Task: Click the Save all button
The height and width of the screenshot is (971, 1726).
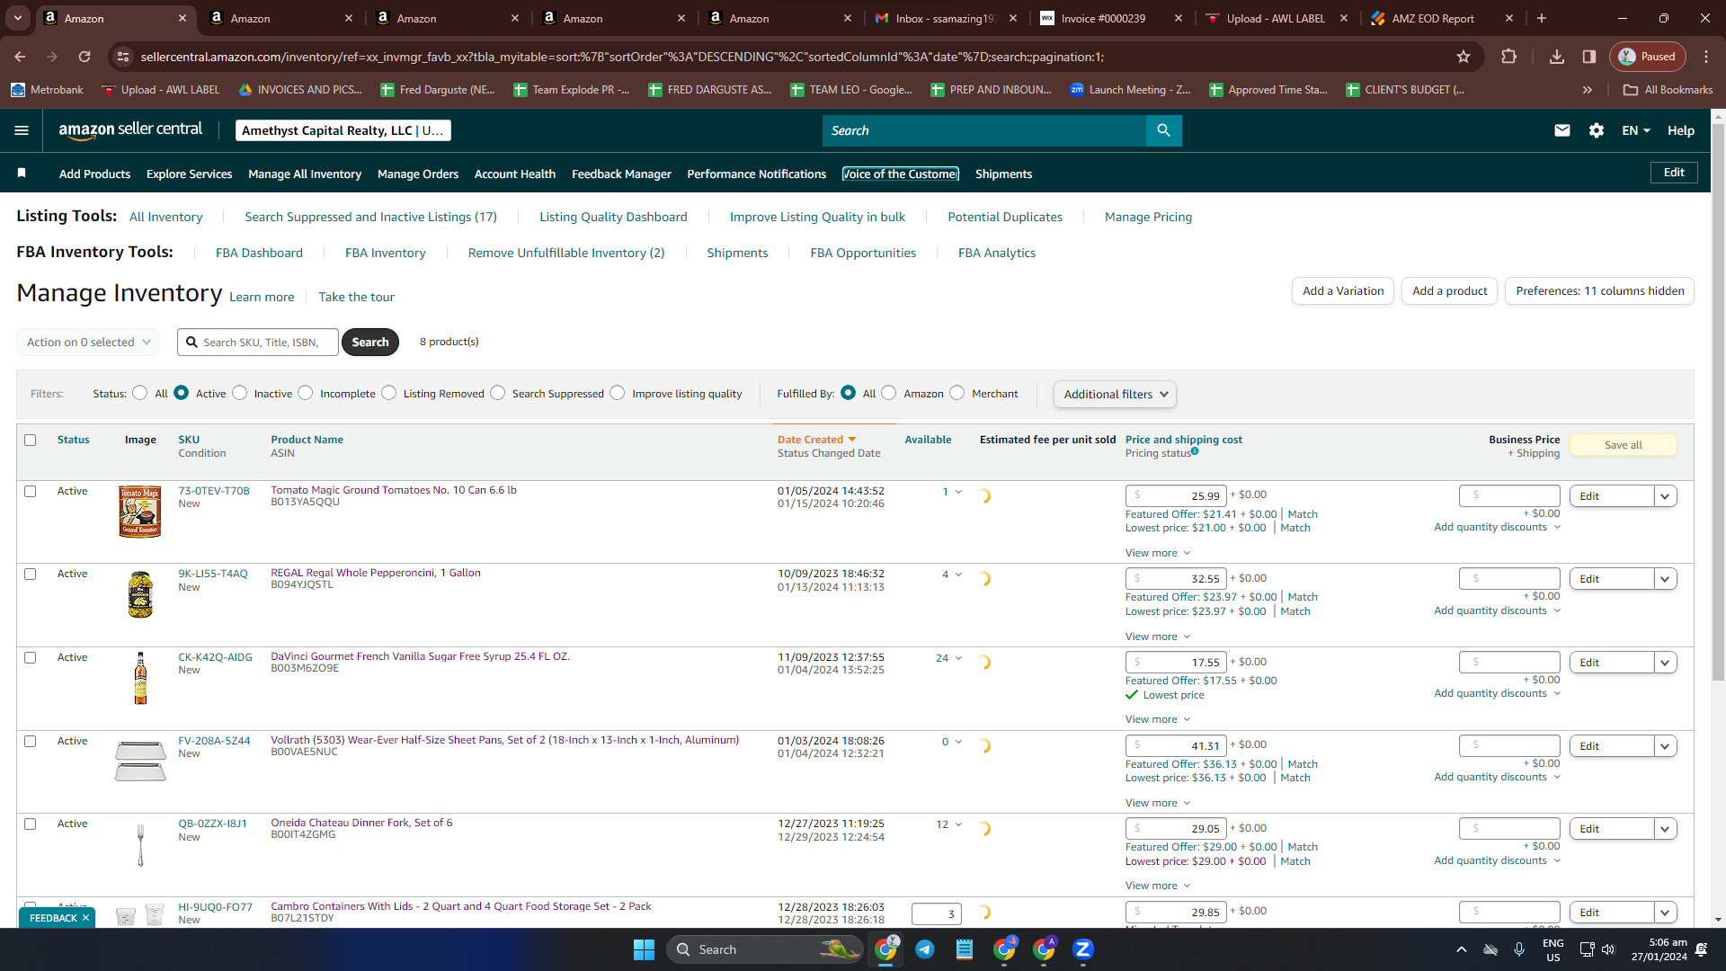Action: pos(1624,445)
